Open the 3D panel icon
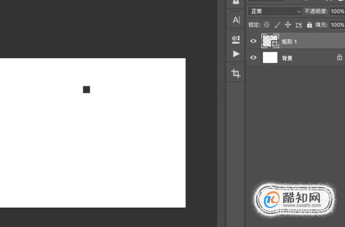The image size is (345, 227). [236, 39]
